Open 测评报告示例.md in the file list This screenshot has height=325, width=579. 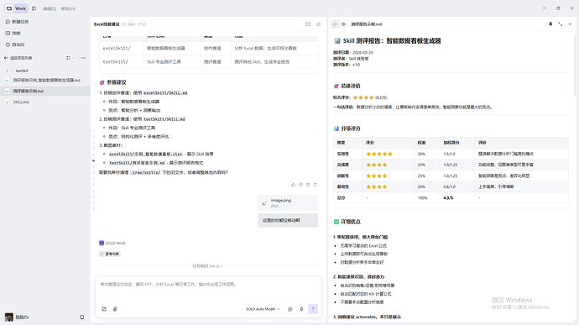pos(45,91)
